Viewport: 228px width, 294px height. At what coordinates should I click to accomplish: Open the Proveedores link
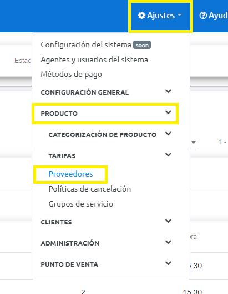click(x=70, y=174)
